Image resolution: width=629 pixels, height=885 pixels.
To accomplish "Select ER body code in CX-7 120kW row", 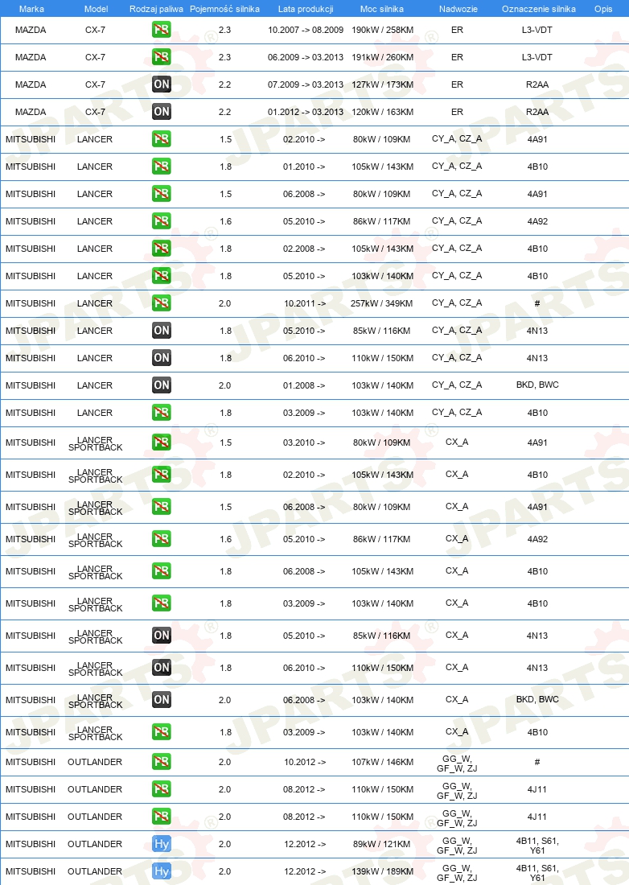I will pos(457,112).
